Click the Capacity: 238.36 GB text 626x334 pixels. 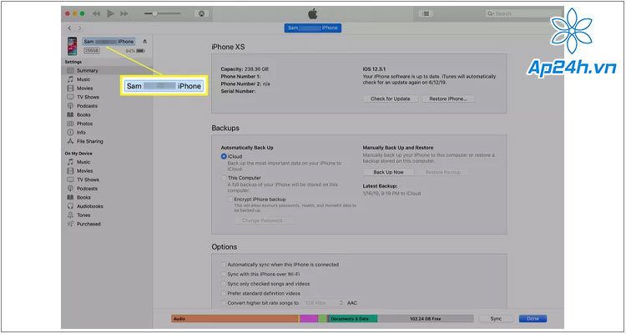click(x=245, y=69)
